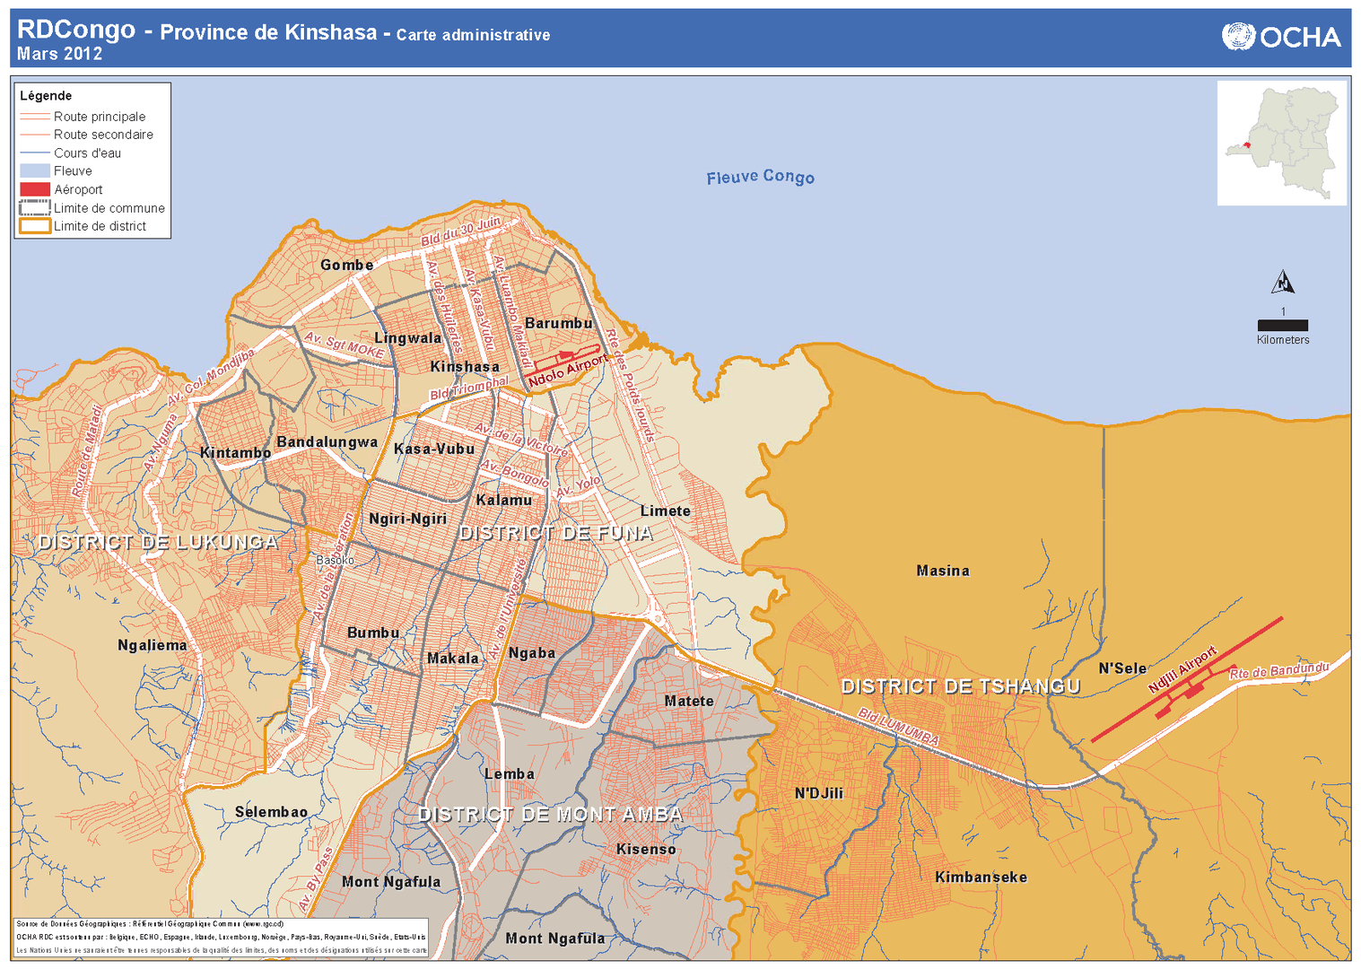Click the 'Ngaba' commune label
The height and width of the screenshot is (969, 1361).
click(531, 653)
